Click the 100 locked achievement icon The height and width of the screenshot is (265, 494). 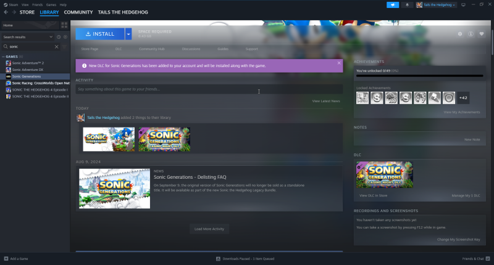pos(391,98)
